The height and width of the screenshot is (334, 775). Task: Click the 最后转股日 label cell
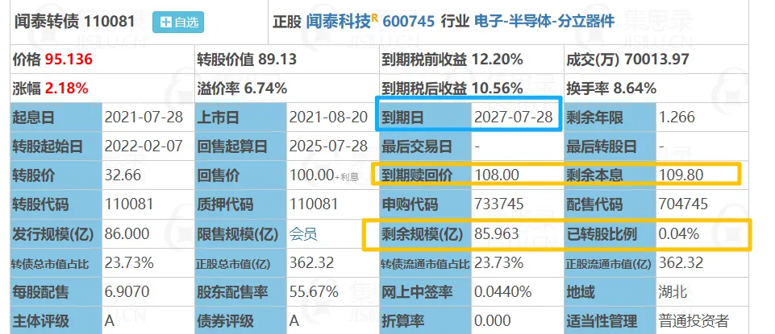tap(610, 146)
